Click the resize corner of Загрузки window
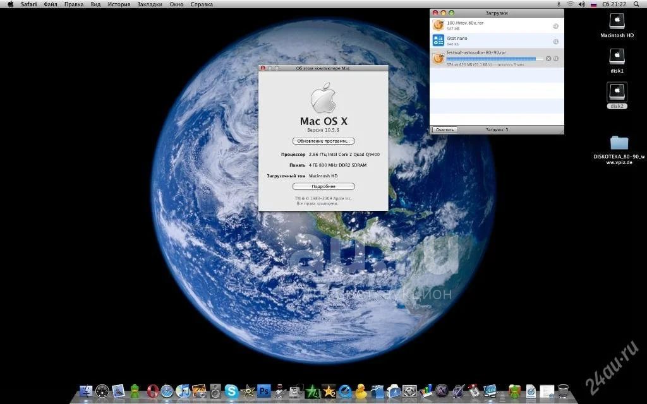 [561, 131]
